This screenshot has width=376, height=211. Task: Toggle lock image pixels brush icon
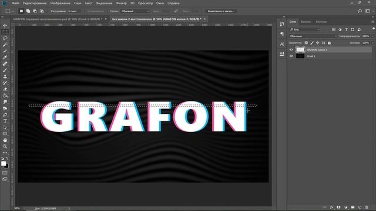312,43
